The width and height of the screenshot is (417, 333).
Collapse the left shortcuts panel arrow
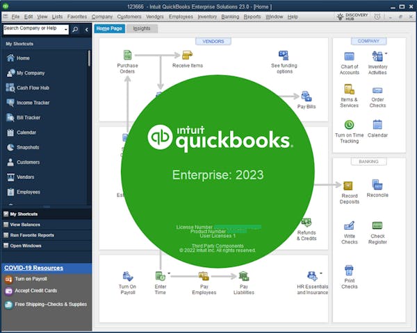tap(87, 29)
